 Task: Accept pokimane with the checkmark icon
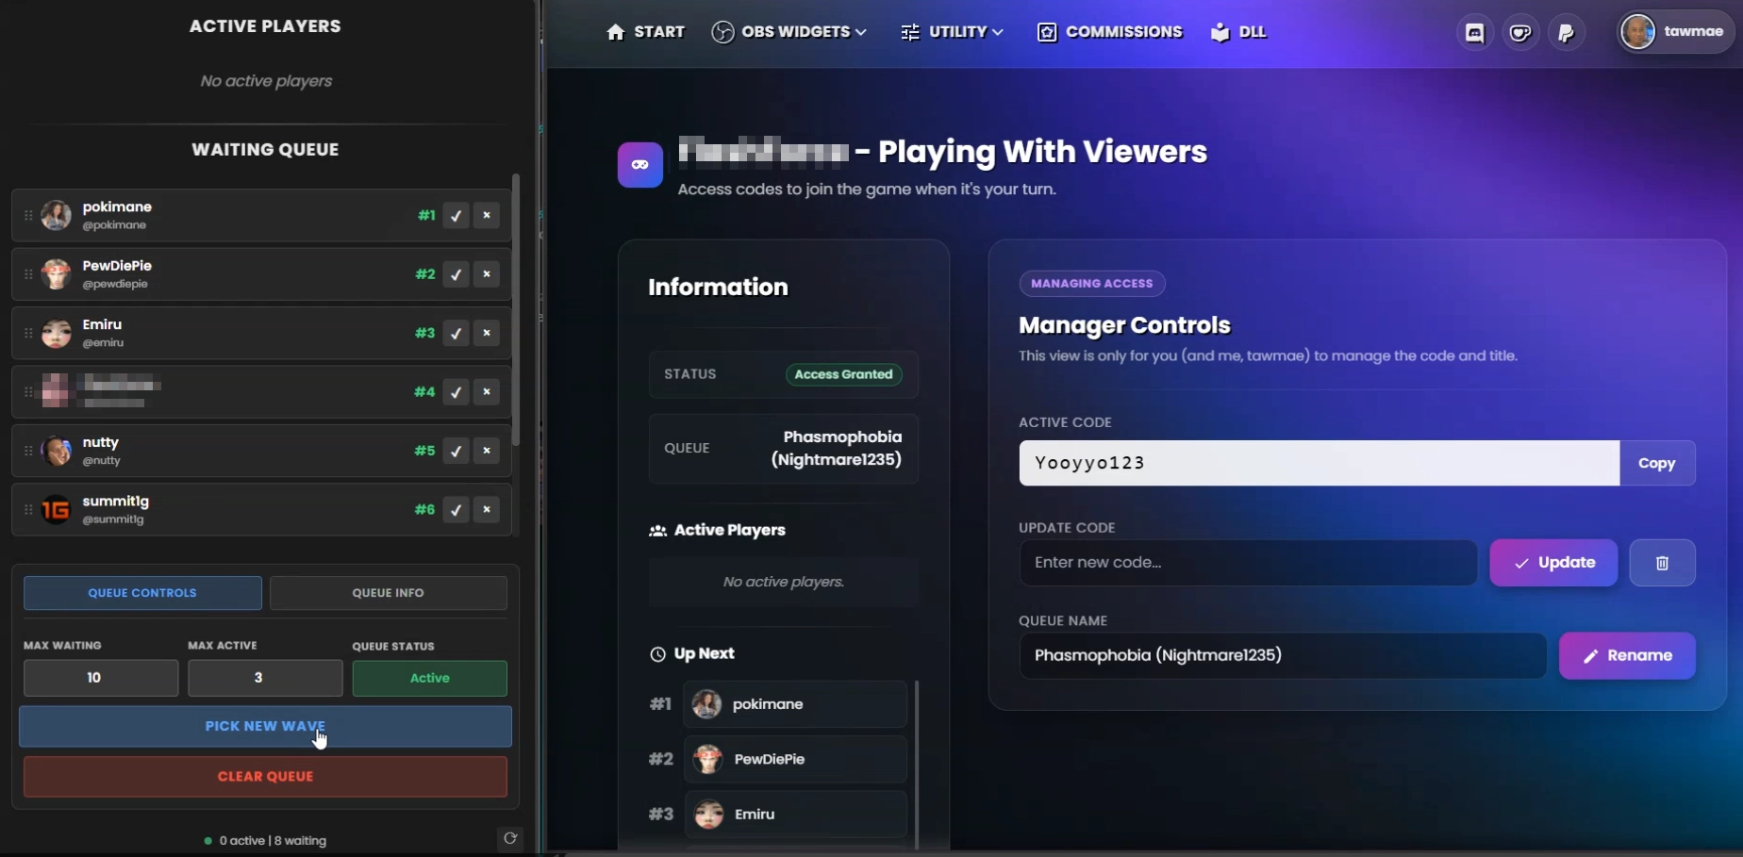456,216
